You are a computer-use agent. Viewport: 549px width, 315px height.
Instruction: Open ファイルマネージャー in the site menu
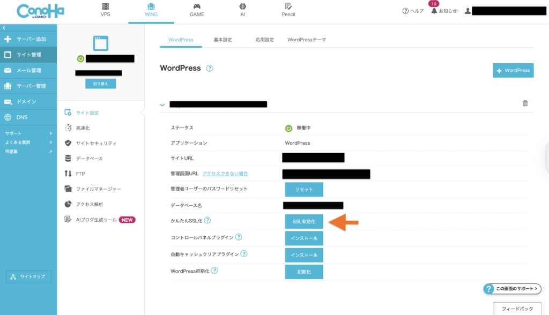[x=98, y=189]
